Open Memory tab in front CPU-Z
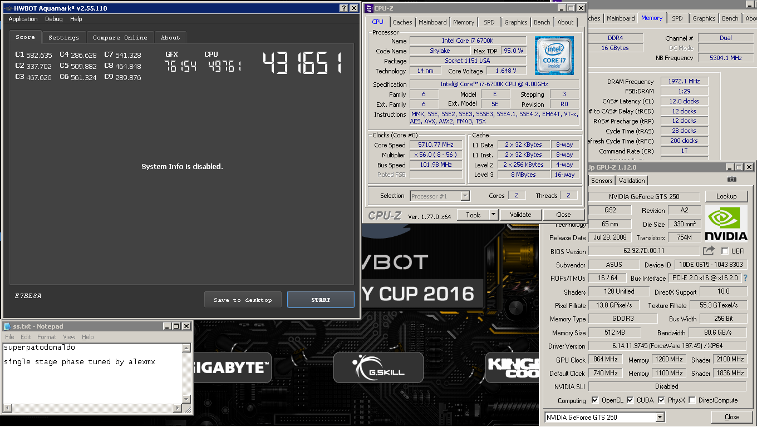This screenshot has width=757, height=427. 464,22
